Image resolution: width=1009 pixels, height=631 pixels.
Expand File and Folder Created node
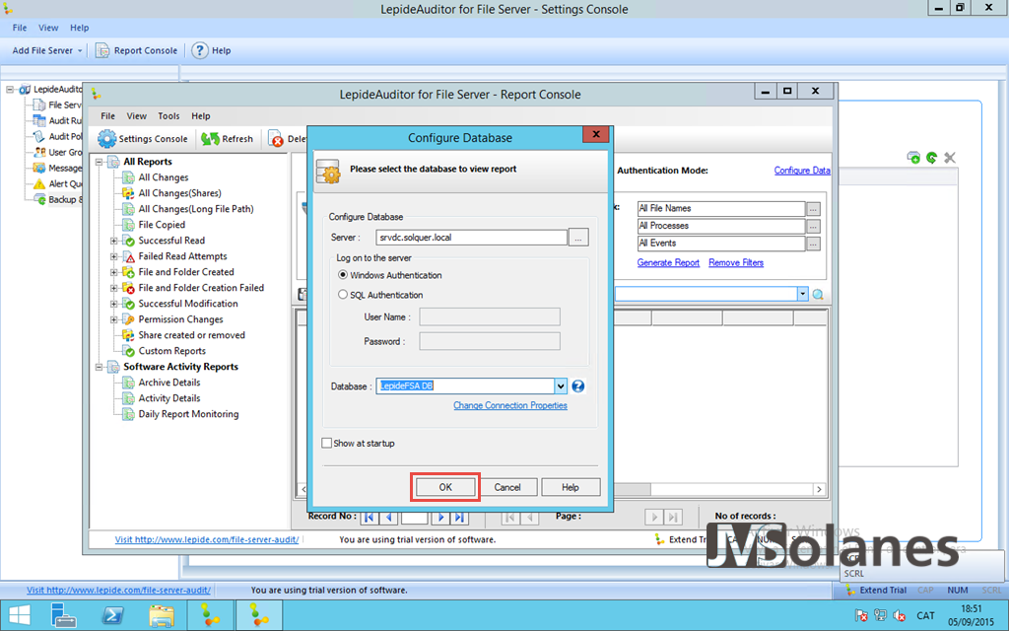tap(114, 272)
